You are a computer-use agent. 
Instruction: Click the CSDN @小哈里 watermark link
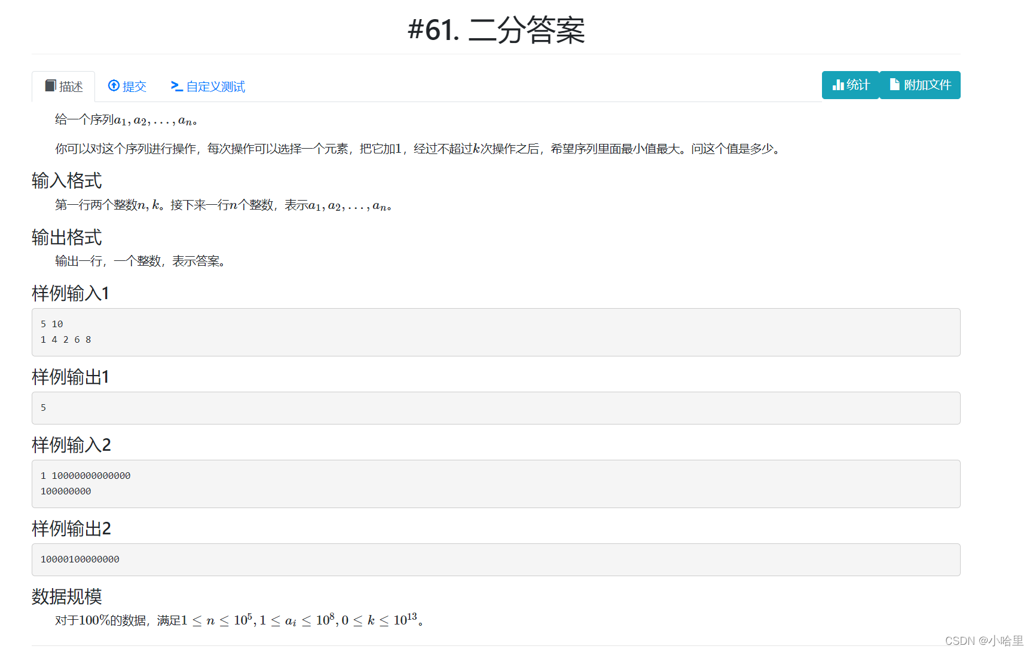coord(980,641)
